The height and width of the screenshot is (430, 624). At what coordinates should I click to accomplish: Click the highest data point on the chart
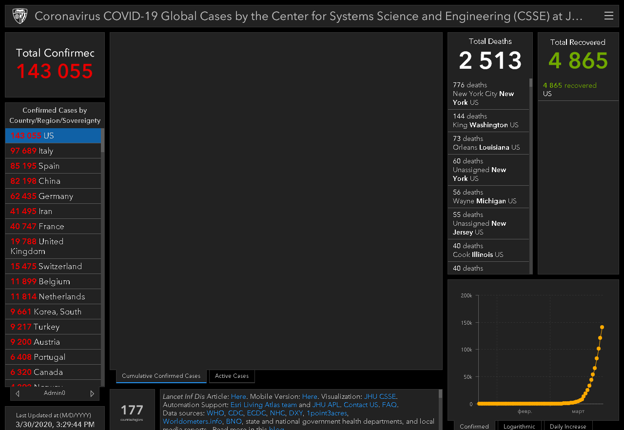click(x=602, y=327)
